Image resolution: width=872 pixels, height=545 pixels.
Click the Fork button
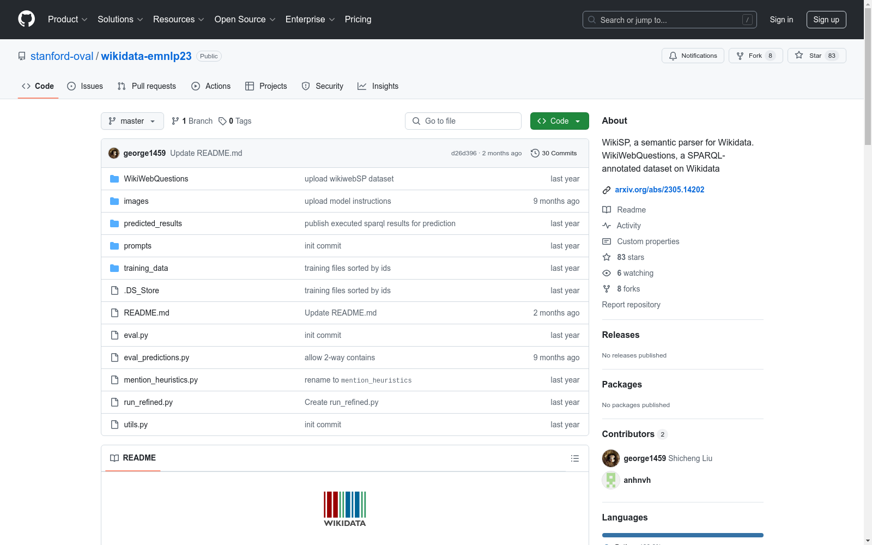(x=755, y=56)
